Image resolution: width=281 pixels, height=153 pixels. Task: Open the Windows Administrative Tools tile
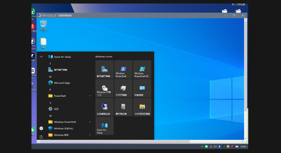104,88
